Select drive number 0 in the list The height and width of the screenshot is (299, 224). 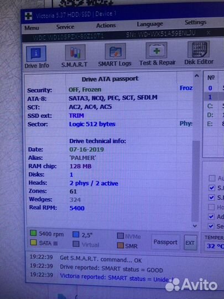click(210, 88)
